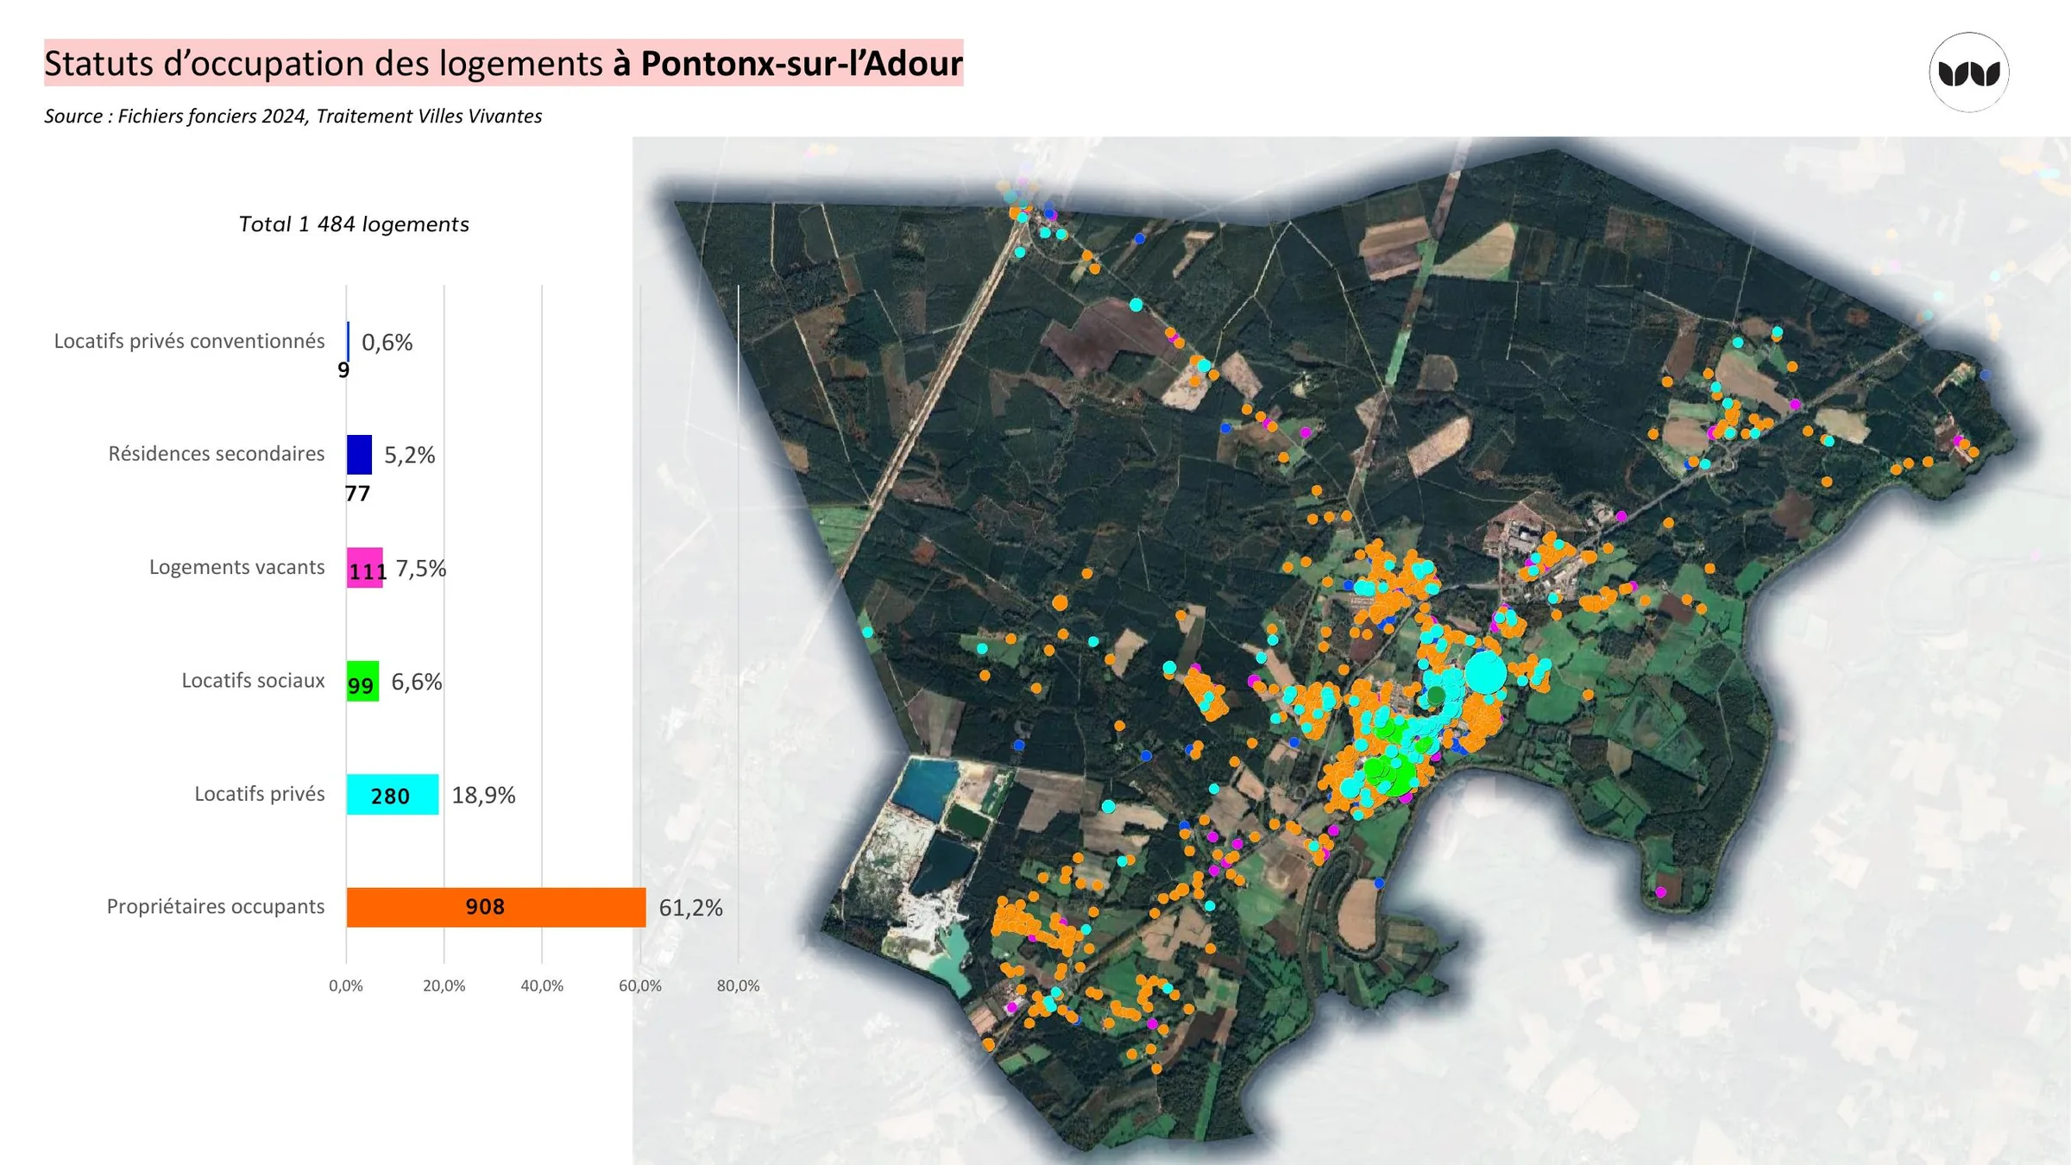Click the '20,0%' axis tick label
Viewport: 2071px width, 1165px height.
click(444, 986)
